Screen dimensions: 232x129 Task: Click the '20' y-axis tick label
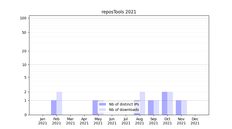pos(24,51)
